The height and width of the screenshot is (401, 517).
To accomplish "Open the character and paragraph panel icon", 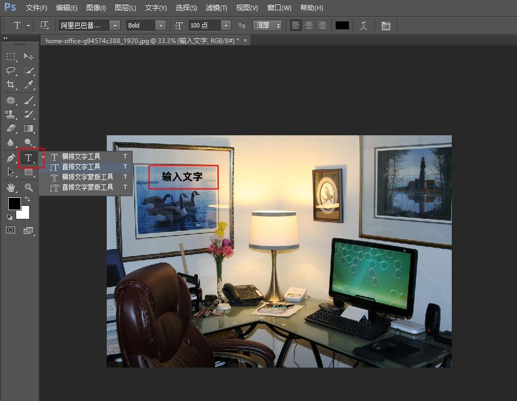I will (x=386, y=25).
